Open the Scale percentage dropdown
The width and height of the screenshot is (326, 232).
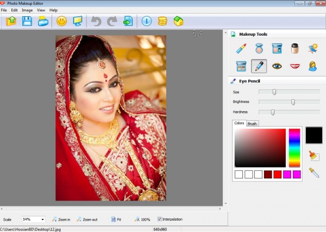pos(42,220)
